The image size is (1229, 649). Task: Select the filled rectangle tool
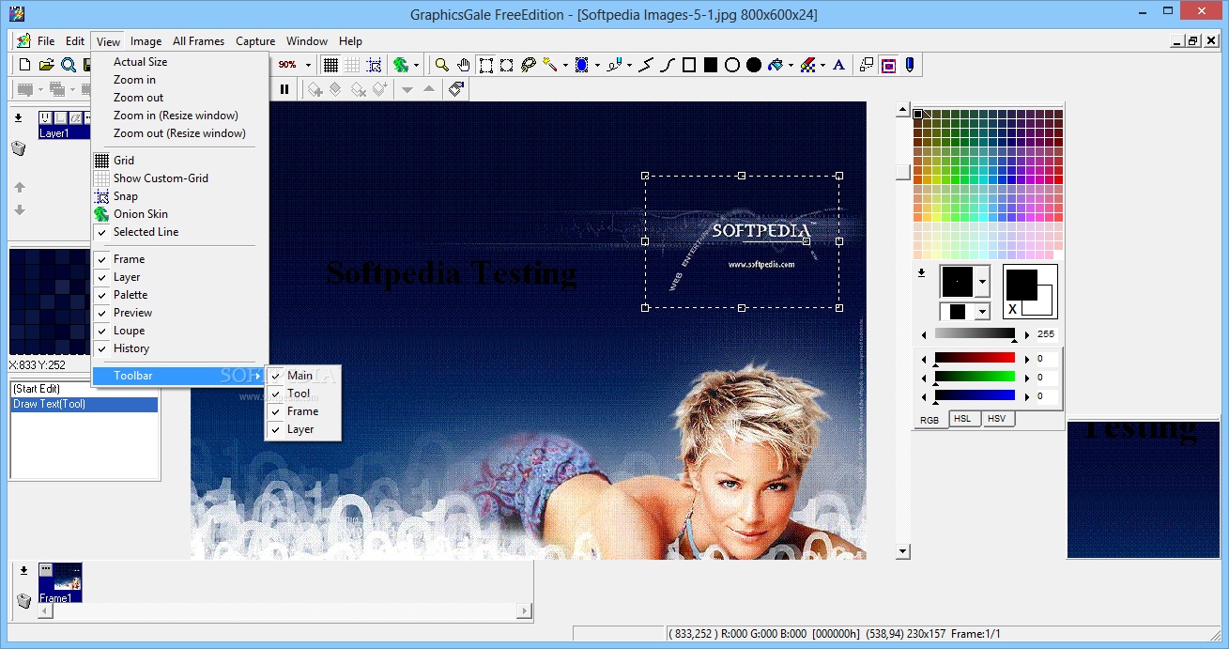pos(711,65)
